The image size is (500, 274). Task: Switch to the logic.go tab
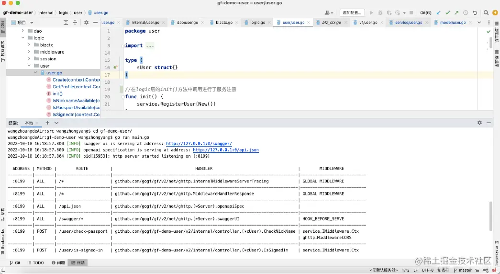tap(257, 23)
